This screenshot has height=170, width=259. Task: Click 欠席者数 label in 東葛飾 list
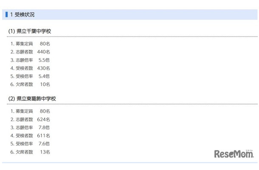point(25,152)
